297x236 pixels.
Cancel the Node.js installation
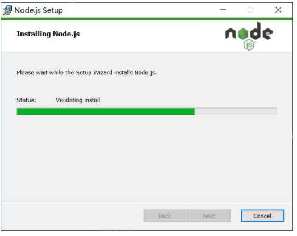(x=262, y=216)
